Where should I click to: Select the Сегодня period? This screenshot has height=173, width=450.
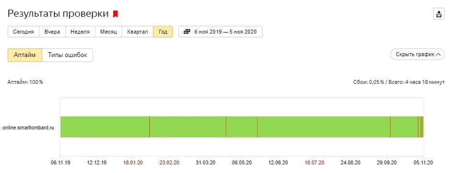23,32
